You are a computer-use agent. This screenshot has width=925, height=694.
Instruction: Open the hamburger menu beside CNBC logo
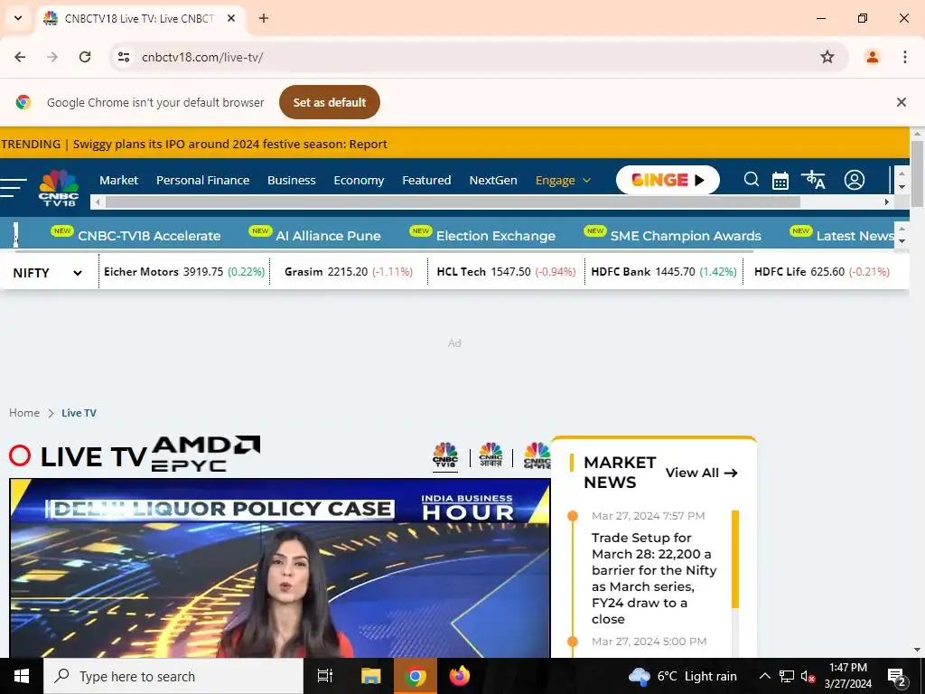coord(13,187)
